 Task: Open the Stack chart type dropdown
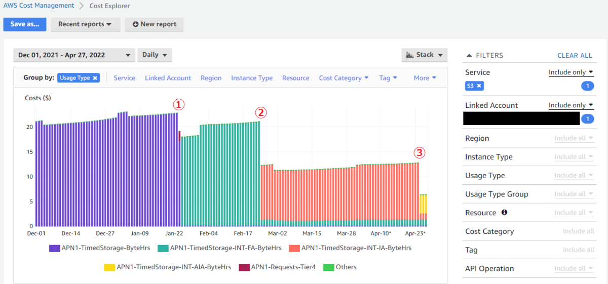click(424, 55)
